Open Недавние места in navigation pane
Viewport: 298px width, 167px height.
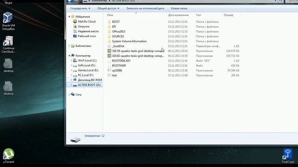(x=88, y=31)
